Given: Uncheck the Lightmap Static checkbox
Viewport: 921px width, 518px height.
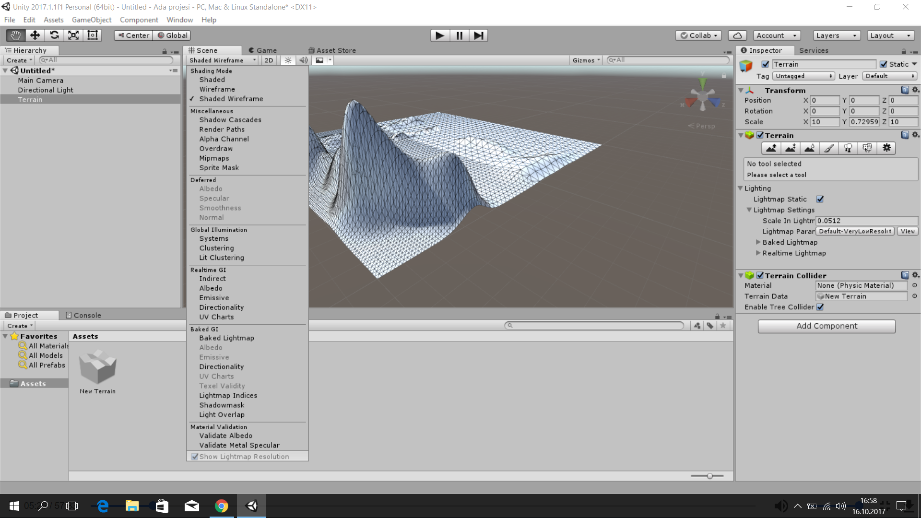Looking at the screenshot, I should click(820, 199).
